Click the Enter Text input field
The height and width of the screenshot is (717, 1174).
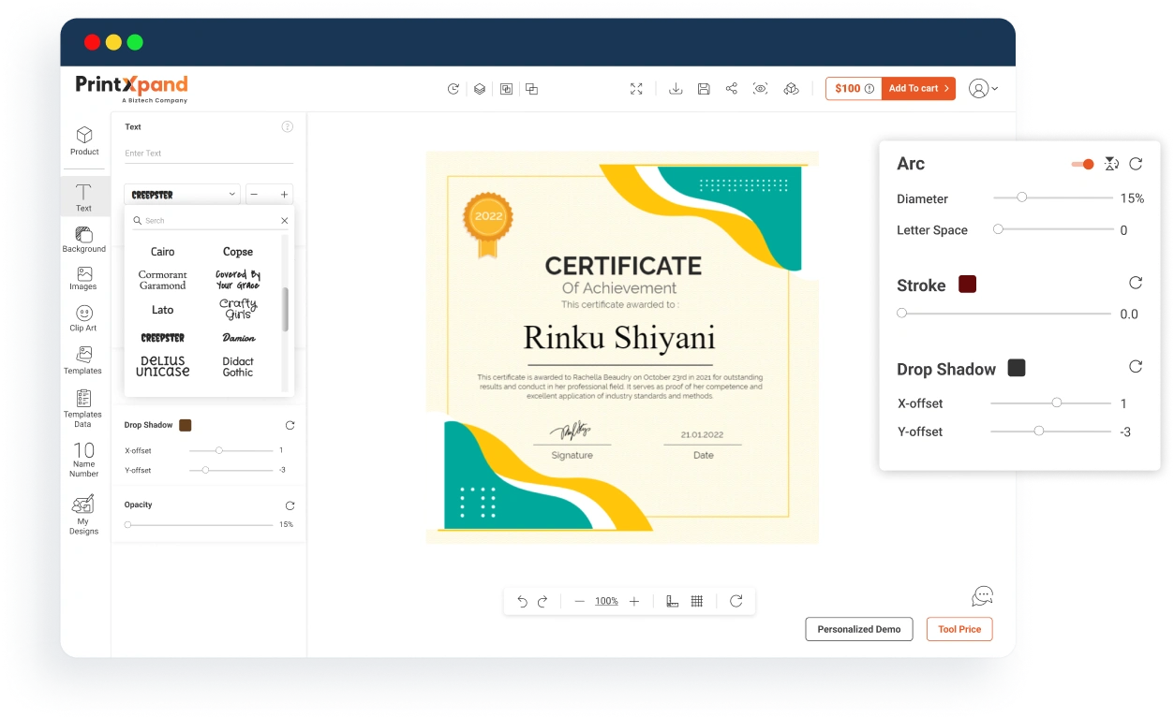[x=209, y=154]
